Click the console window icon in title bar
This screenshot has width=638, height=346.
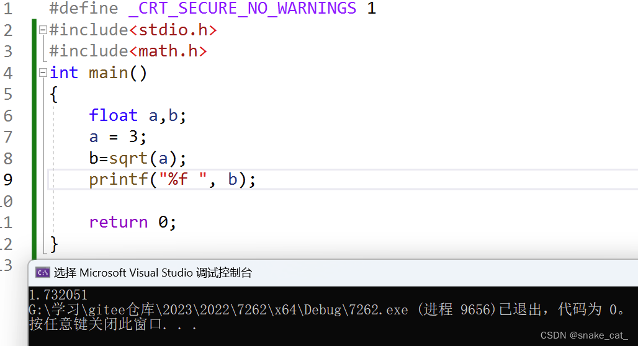[x=42, y=272]
